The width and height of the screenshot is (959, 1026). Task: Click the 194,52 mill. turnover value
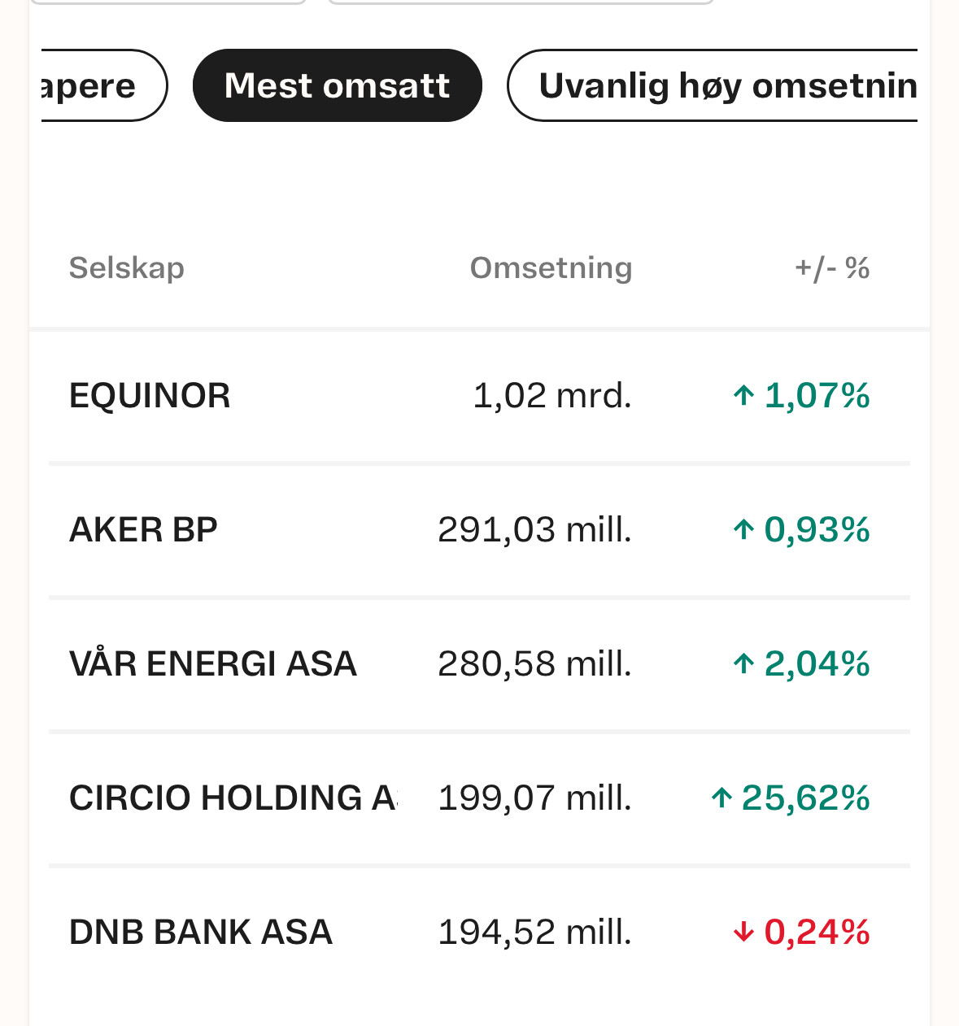tap(534, 933)
